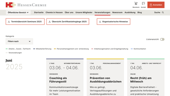The image size is (170, 96).
Task: Click the Juni month heading
Action: (x=9, y=61)
